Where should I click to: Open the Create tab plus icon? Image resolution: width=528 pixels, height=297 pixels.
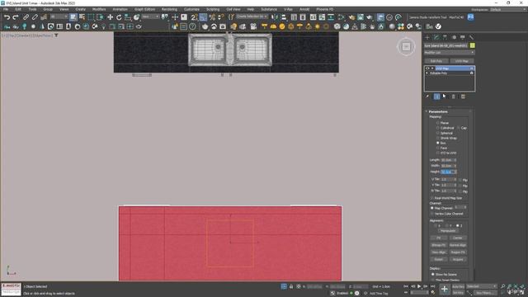[x=427, y=37]
